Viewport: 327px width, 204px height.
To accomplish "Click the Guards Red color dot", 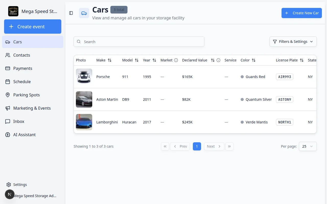I will click(242, 77).
